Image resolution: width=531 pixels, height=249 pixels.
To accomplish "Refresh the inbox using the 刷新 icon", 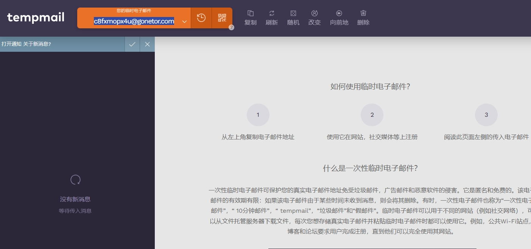I will click(x=272, y=18).
